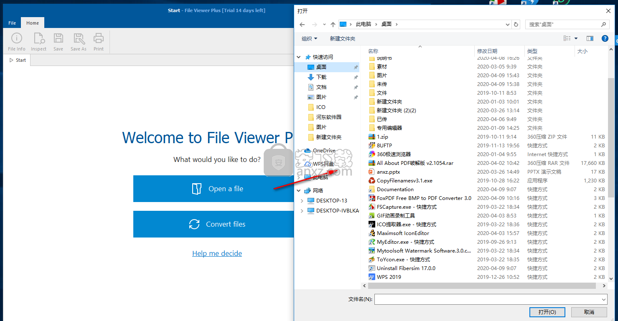The height and width of the screenshot is (321, 618).
Task: Go up one folder level
Action: point(333,25)
